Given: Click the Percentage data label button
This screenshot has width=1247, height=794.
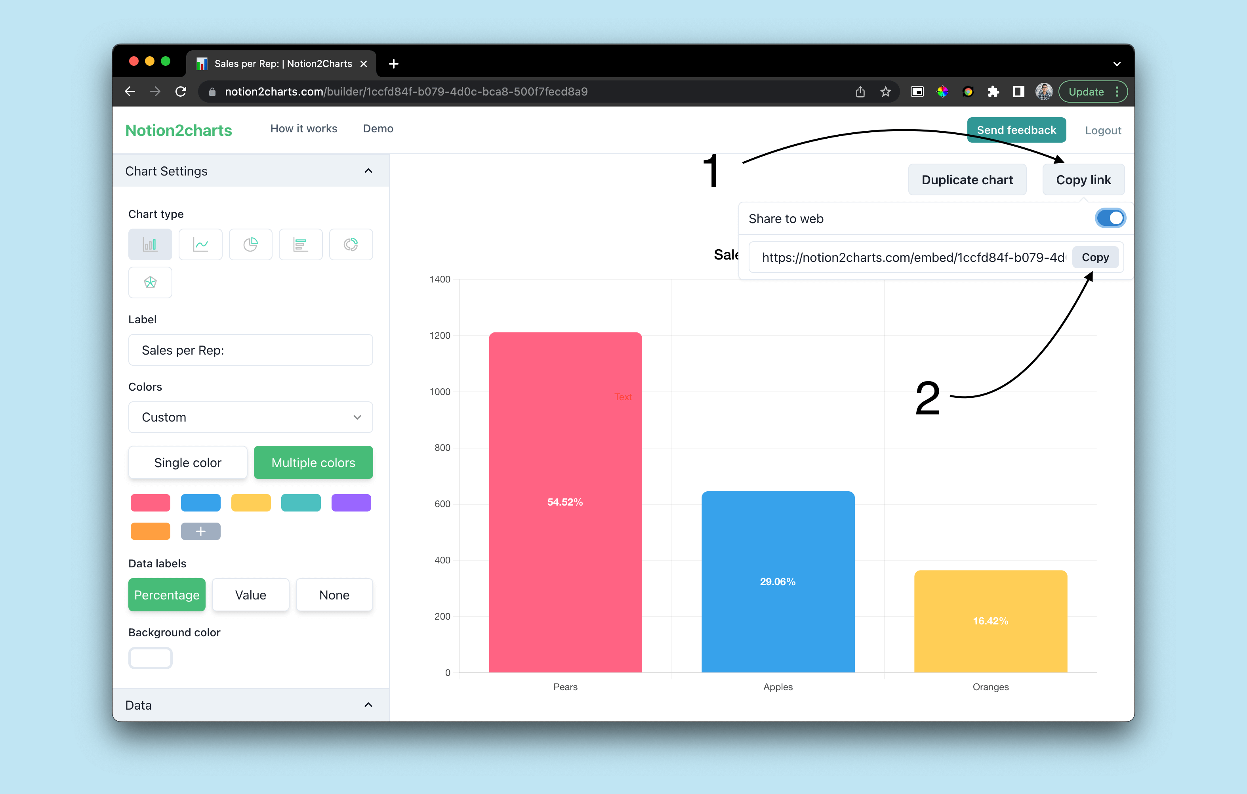Looking at the screenshot, I should [167, 595].
